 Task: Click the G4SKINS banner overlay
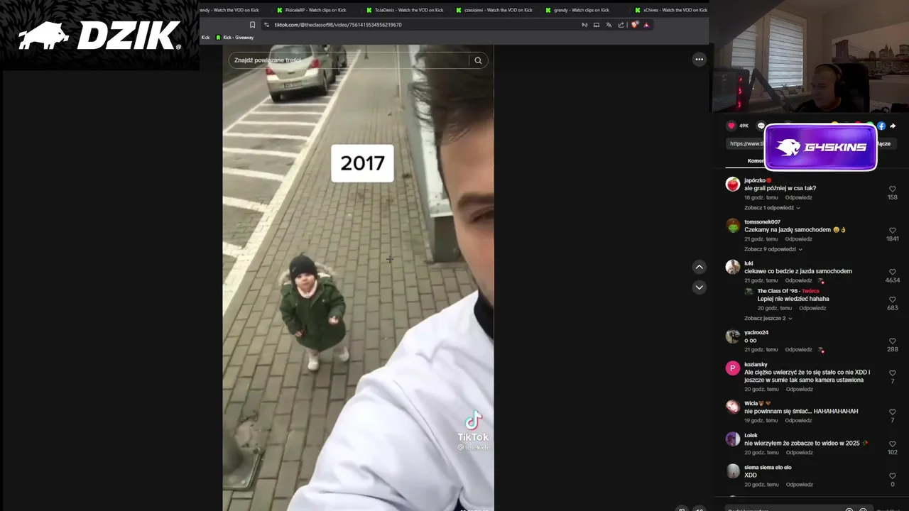pos(820,148)
